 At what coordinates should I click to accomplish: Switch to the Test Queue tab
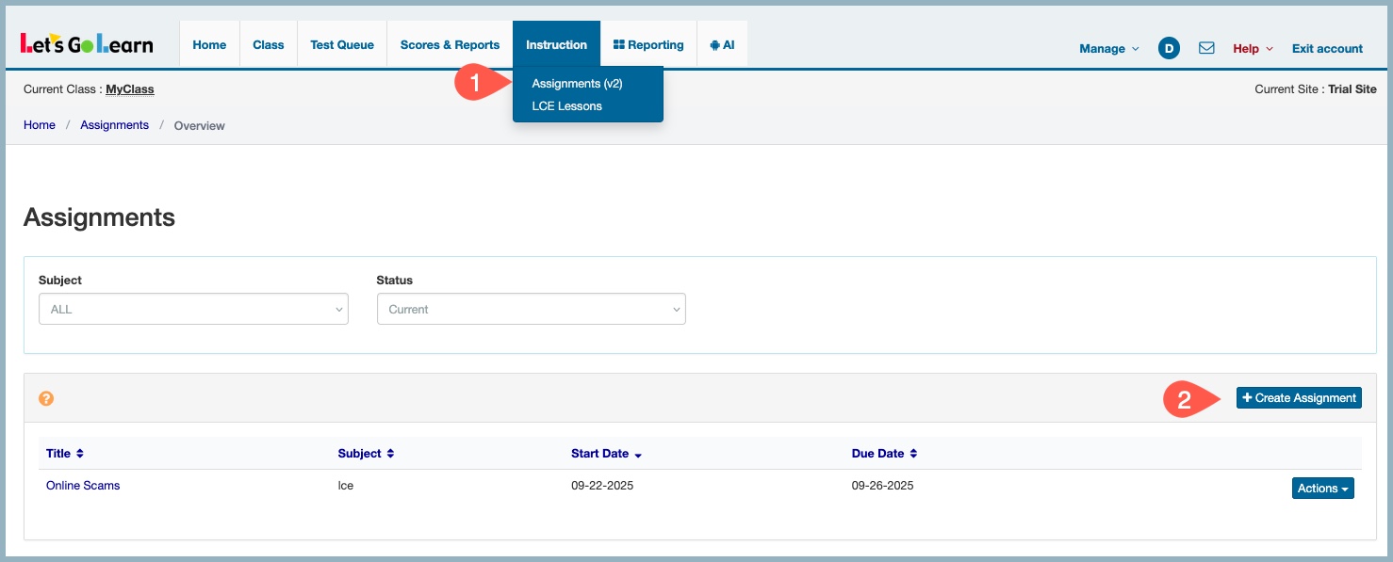click(x=342, y=45)
